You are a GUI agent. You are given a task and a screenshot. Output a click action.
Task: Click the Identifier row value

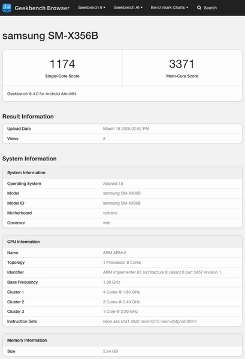tap(162, 272)
